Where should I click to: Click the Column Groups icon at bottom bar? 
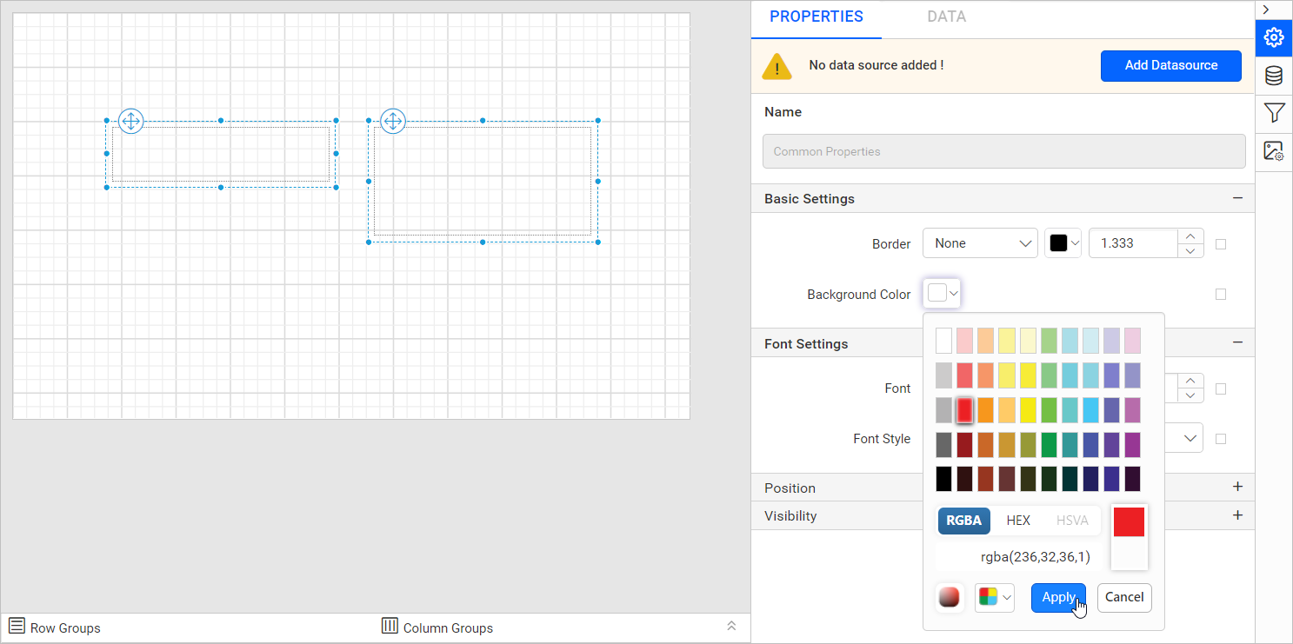coord(388,627)
